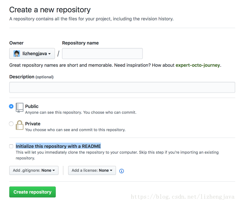Viewport: 238px width, 203px height.
Task: Focus the Repository name input field
Action: 102,54
